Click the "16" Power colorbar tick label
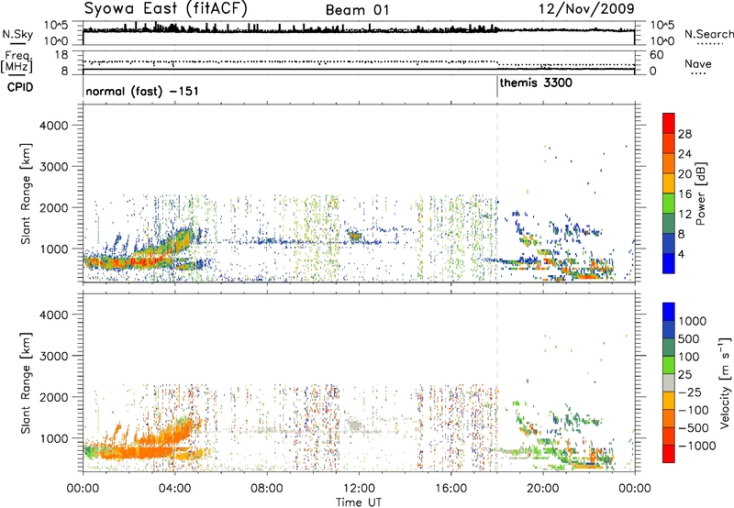734x508 pixels. tap(684, 194)
